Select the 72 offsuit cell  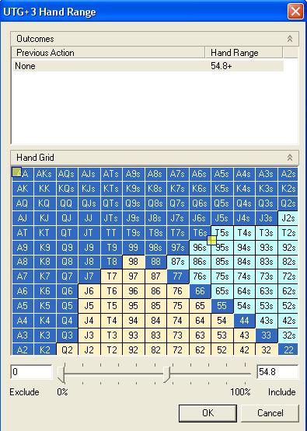coord(178,350)
